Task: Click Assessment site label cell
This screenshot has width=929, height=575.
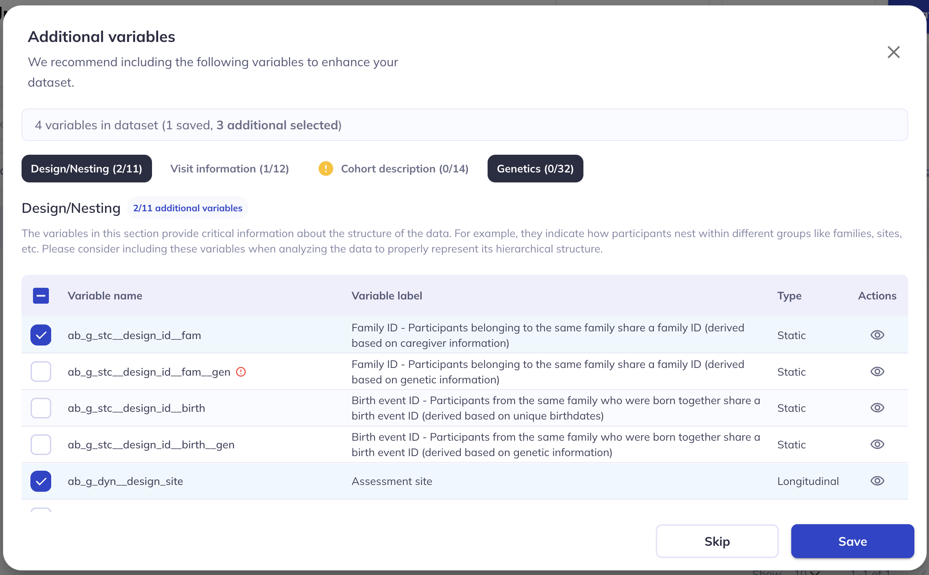Action: [392, 481]
